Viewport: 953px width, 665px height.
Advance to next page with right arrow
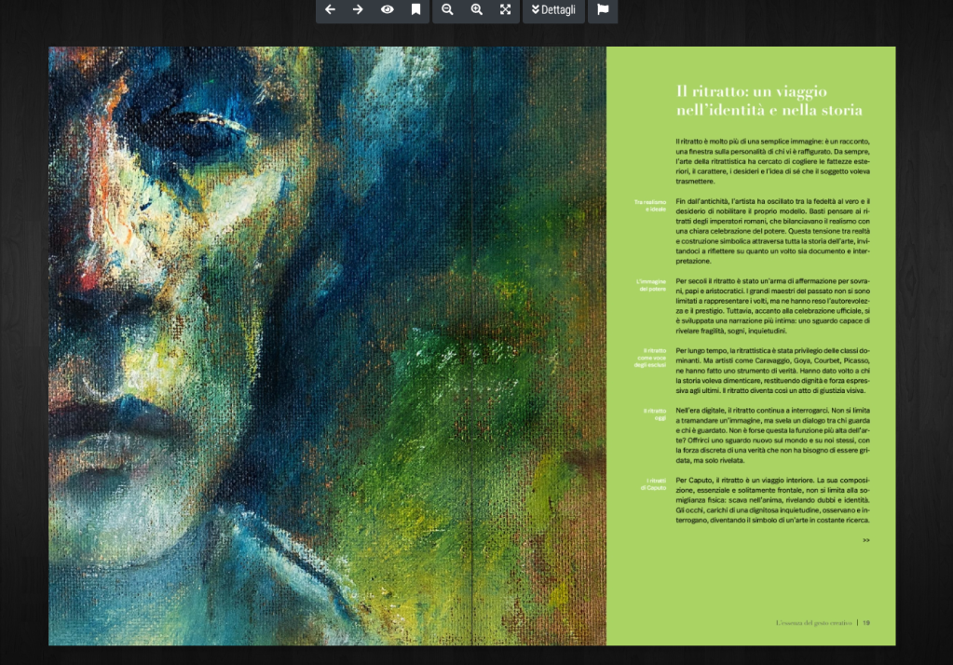[x=358, y=10]
